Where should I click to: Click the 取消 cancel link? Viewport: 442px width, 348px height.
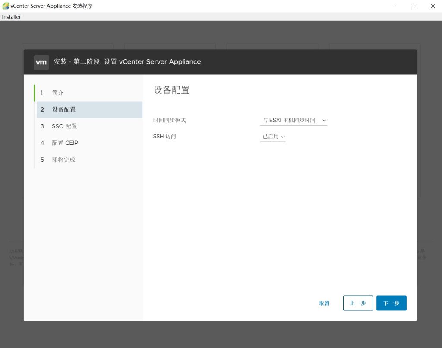pyautogui.click(x=324, y=303)
